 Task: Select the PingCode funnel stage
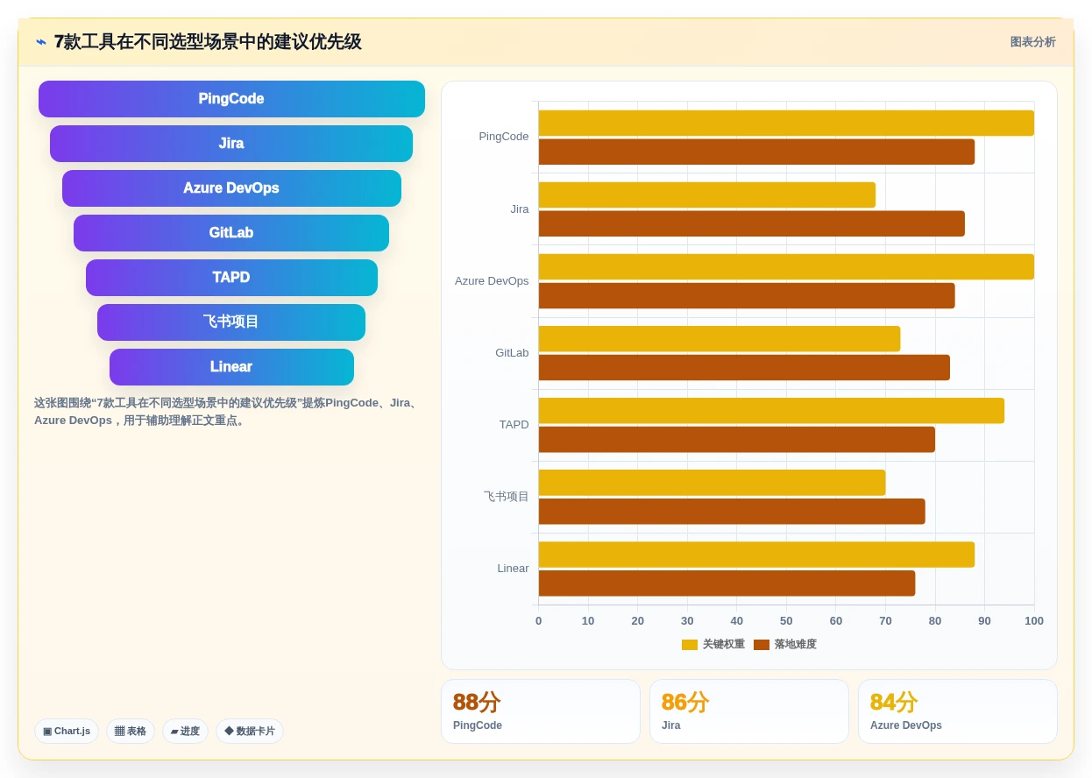point(231,99)
